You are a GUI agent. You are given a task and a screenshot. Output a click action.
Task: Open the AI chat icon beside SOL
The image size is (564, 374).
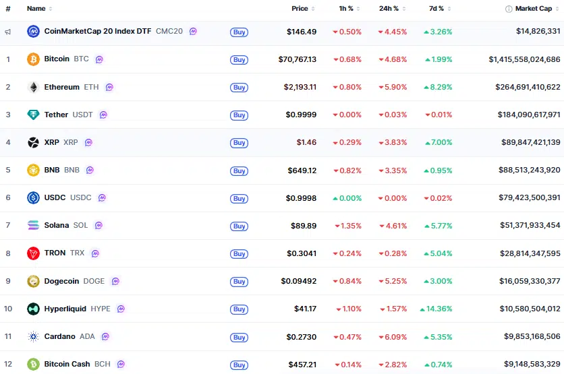tap(98, 225)
